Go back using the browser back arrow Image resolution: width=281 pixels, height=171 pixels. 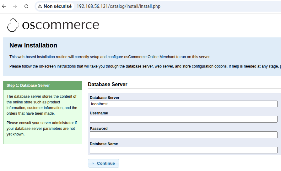click(4, 6)
